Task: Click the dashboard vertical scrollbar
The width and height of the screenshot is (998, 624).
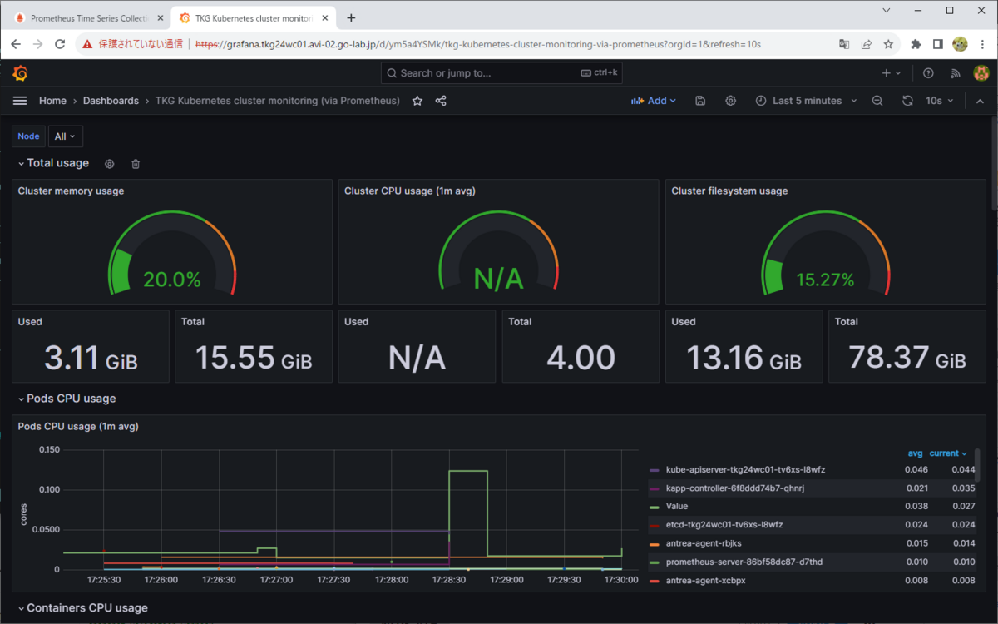Action: 993,162
